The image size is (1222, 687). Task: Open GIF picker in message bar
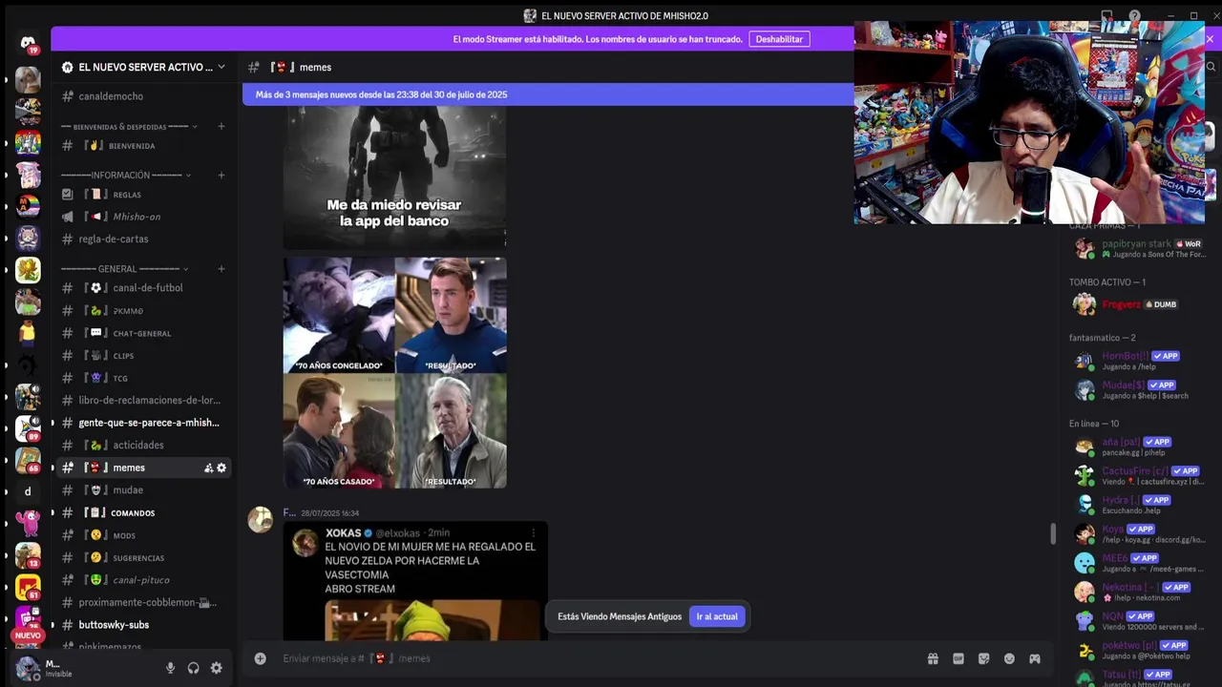point(959,658)
